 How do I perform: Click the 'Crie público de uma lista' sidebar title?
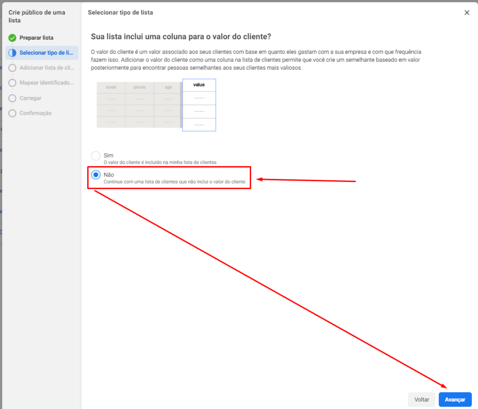coord(37,16)
